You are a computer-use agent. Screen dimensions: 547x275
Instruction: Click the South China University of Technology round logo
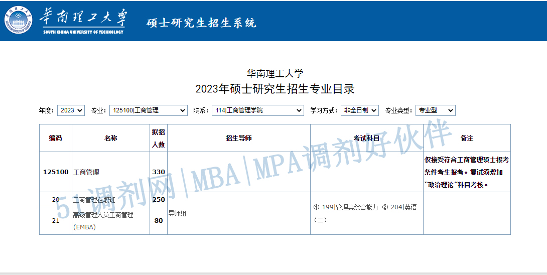pyautogui.click(x=18, y=20)
